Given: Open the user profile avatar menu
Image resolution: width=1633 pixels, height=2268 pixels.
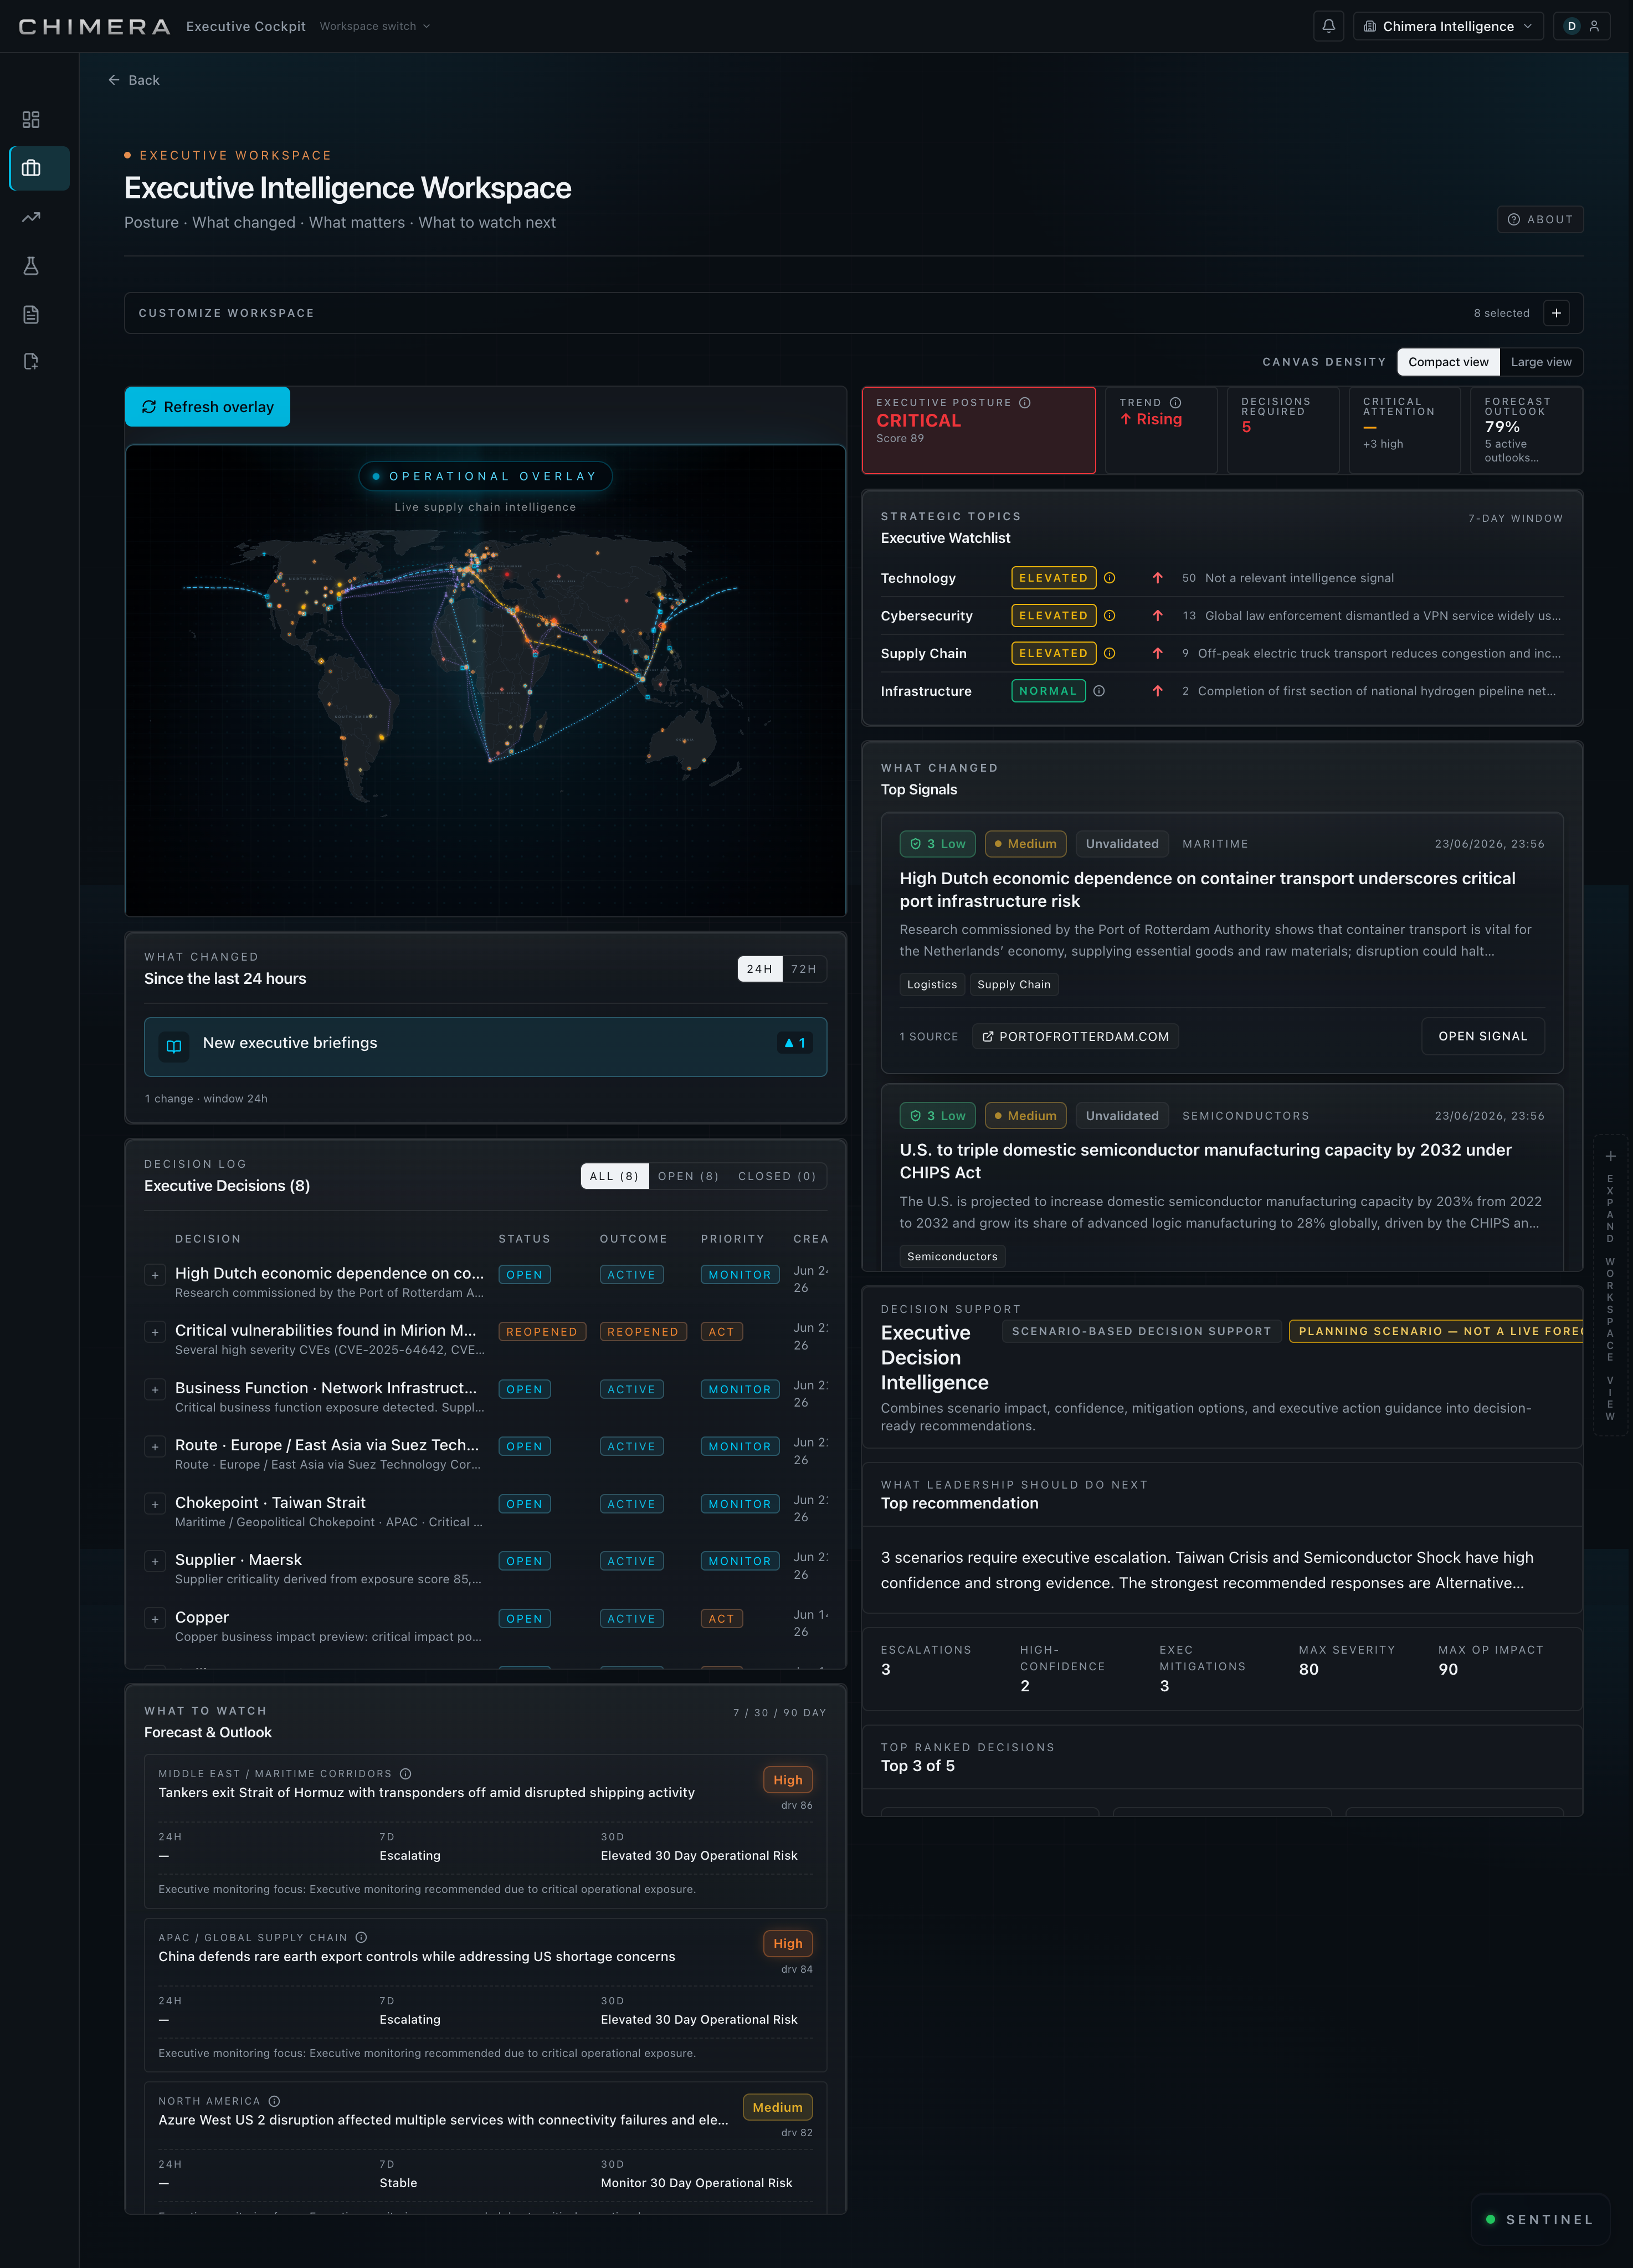Looking at the screenshot, I should [1581, 26].
